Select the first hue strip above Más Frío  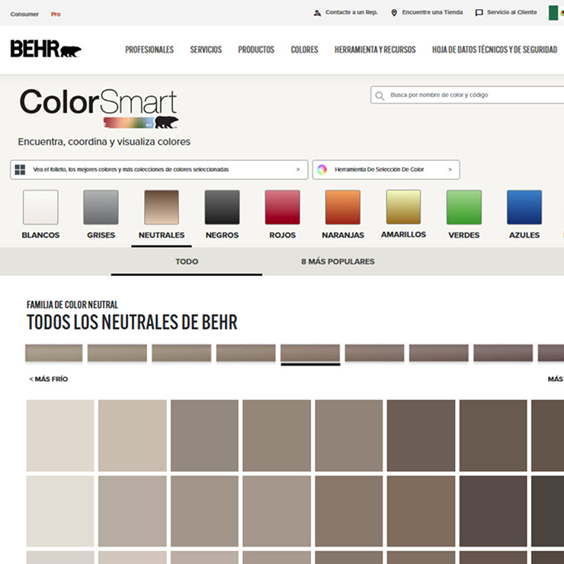click(53, 353)
